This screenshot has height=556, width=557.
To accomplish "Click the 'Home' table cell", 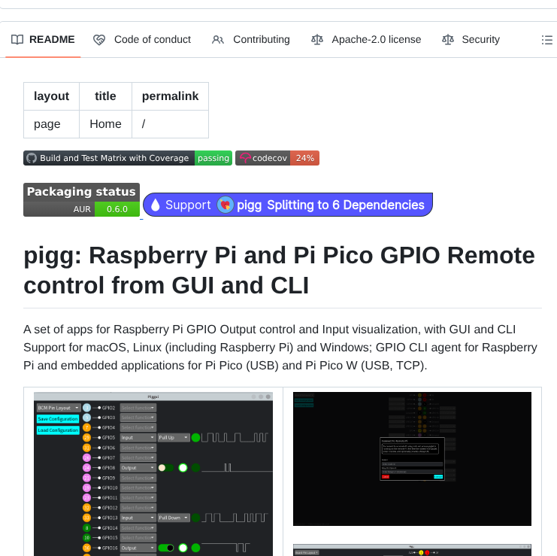I will [x=105, y=124].
